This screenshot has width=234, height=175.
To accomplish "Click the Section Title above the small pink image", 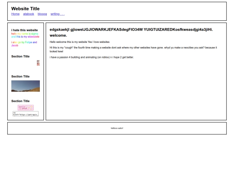I will click(x=20, y=57).
